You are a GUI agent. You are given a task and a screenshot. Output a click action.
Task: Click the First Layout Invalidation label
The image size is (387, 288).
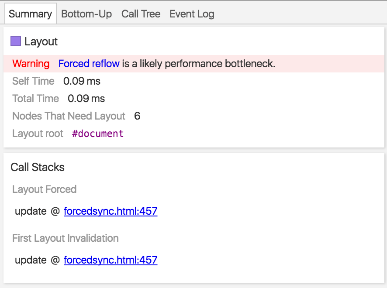coord(66,238)
